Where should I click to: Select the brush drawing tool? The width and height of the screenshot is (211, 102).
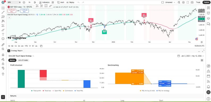(x=3, y=30)
